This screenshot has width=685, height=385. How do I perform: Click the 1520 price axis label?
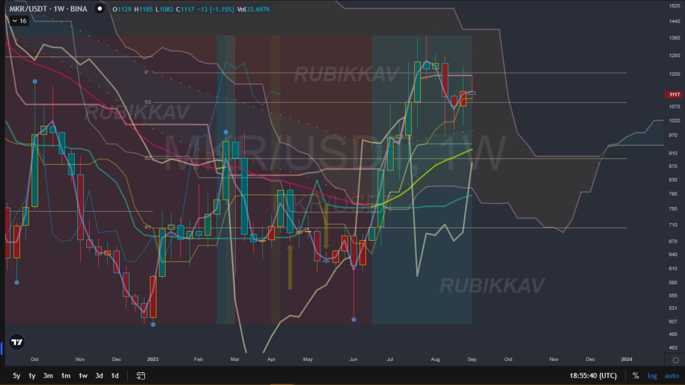pyautogui.click(x=674, y=5)
